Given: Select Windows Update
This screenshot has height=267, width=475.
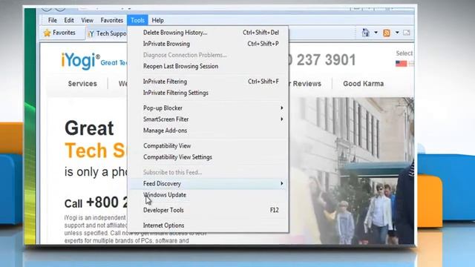Looking at the screenshot, I should pos(209,194).
